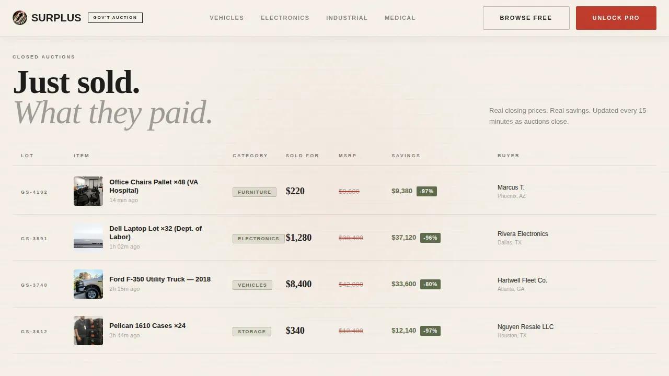Click the Buyer column header
Screen dimensions: 669x376
509,156
